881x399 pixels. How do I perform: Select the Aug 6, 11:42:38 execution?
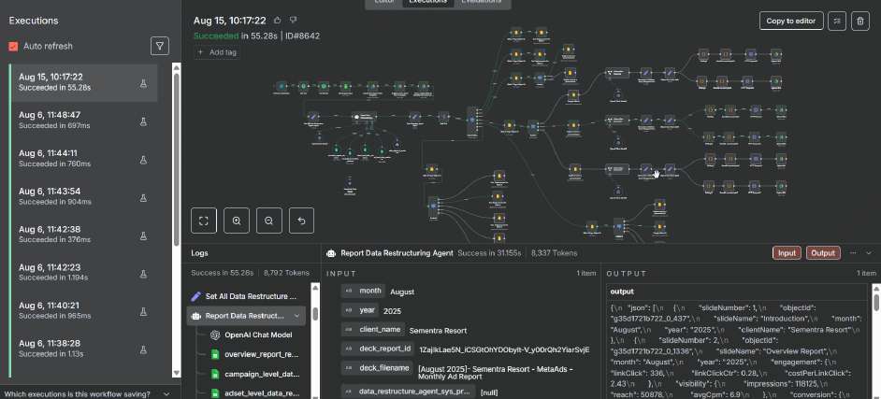click(84, 235)
